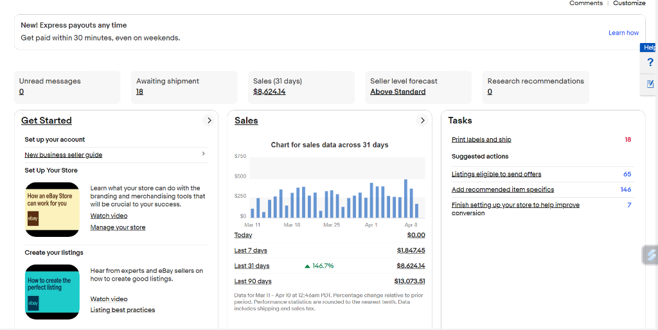Viewport: 658px width, 330px height.
Task: Open Listings eligible to send offers
Action: [x=497, y=174]
